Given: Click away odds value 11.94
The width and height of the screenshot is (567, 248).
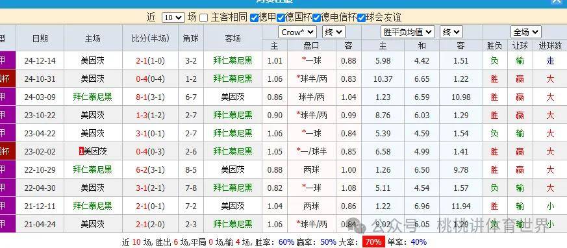Looking at the screenshot, I should point(461,206).
